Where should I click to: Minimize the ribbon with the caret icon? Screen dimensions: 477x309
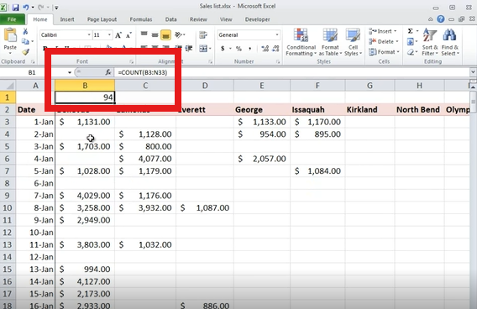[x=431, y=19]
